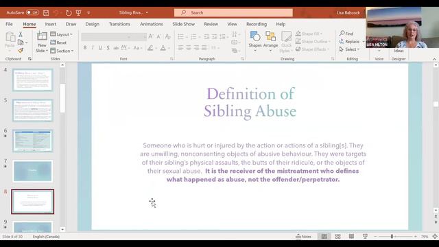
Task: Click the Search box in title bar
Action: pos(233,12)
